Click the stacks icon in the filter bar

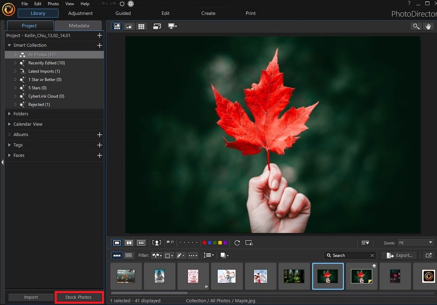(223, 255)
